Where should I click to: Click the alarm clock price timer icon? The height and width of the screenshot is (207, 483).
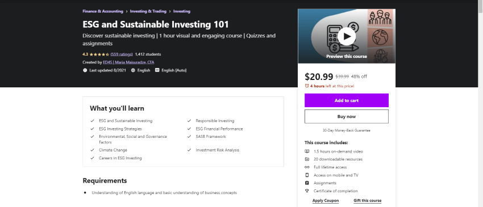coord(307,86)
